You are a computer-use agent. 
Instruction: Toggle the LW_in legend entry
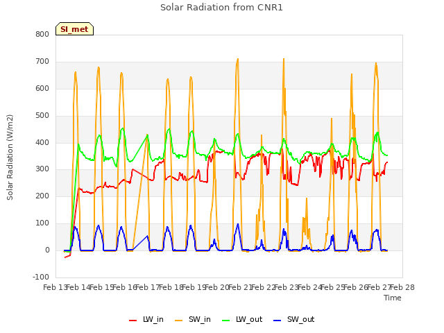click(146, 320)
